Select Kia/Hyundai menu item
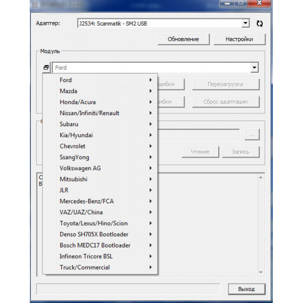 tap(100, 135)
